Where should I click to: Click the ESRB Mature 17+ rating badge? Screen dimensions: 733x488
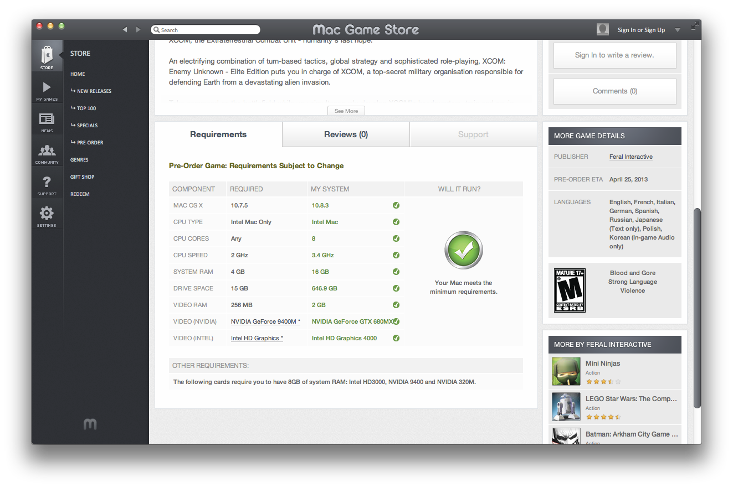pyautogui.click(x=570, y=290)
